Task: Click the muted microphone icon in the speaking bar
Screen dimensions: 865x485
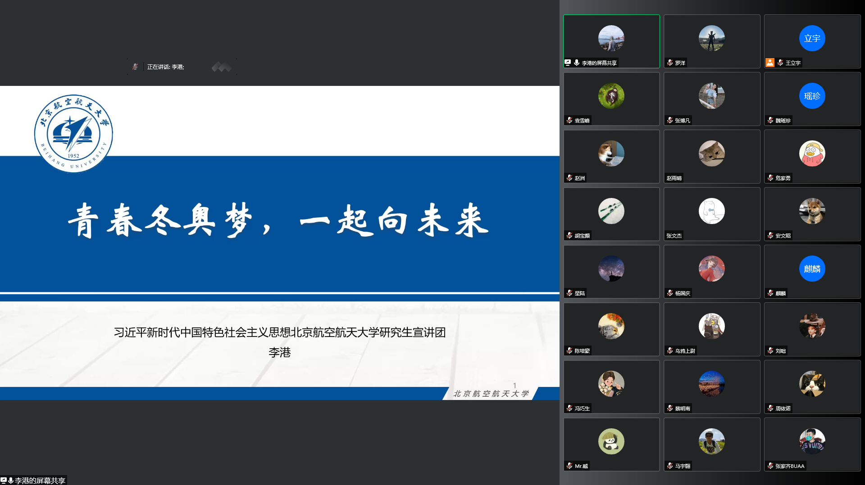Action: click(x=135, y=67)
